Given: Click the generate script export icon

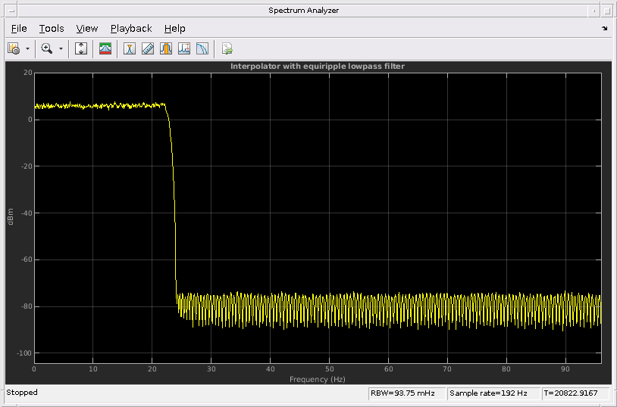Looking at the screenshot, I should 227,48.
